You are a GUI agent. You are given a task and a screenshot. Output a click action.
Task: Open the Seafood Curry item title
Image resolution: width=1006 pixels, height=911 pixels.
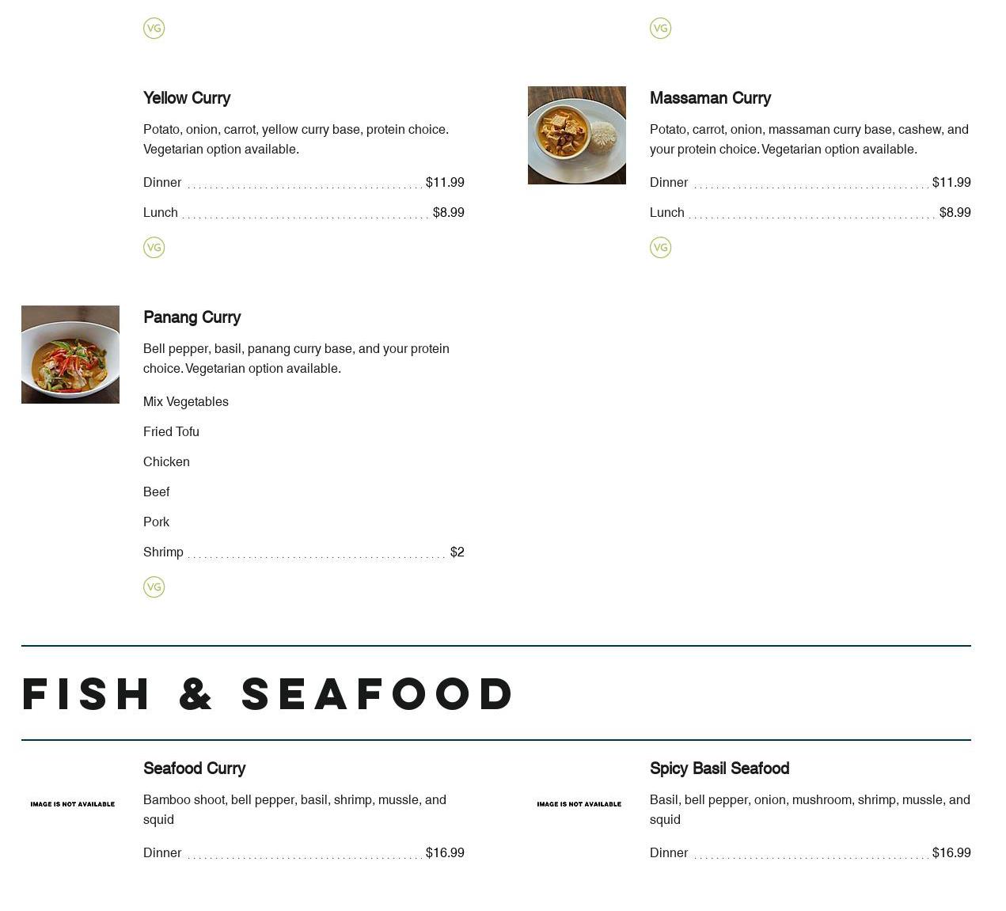tap(194, 769)
